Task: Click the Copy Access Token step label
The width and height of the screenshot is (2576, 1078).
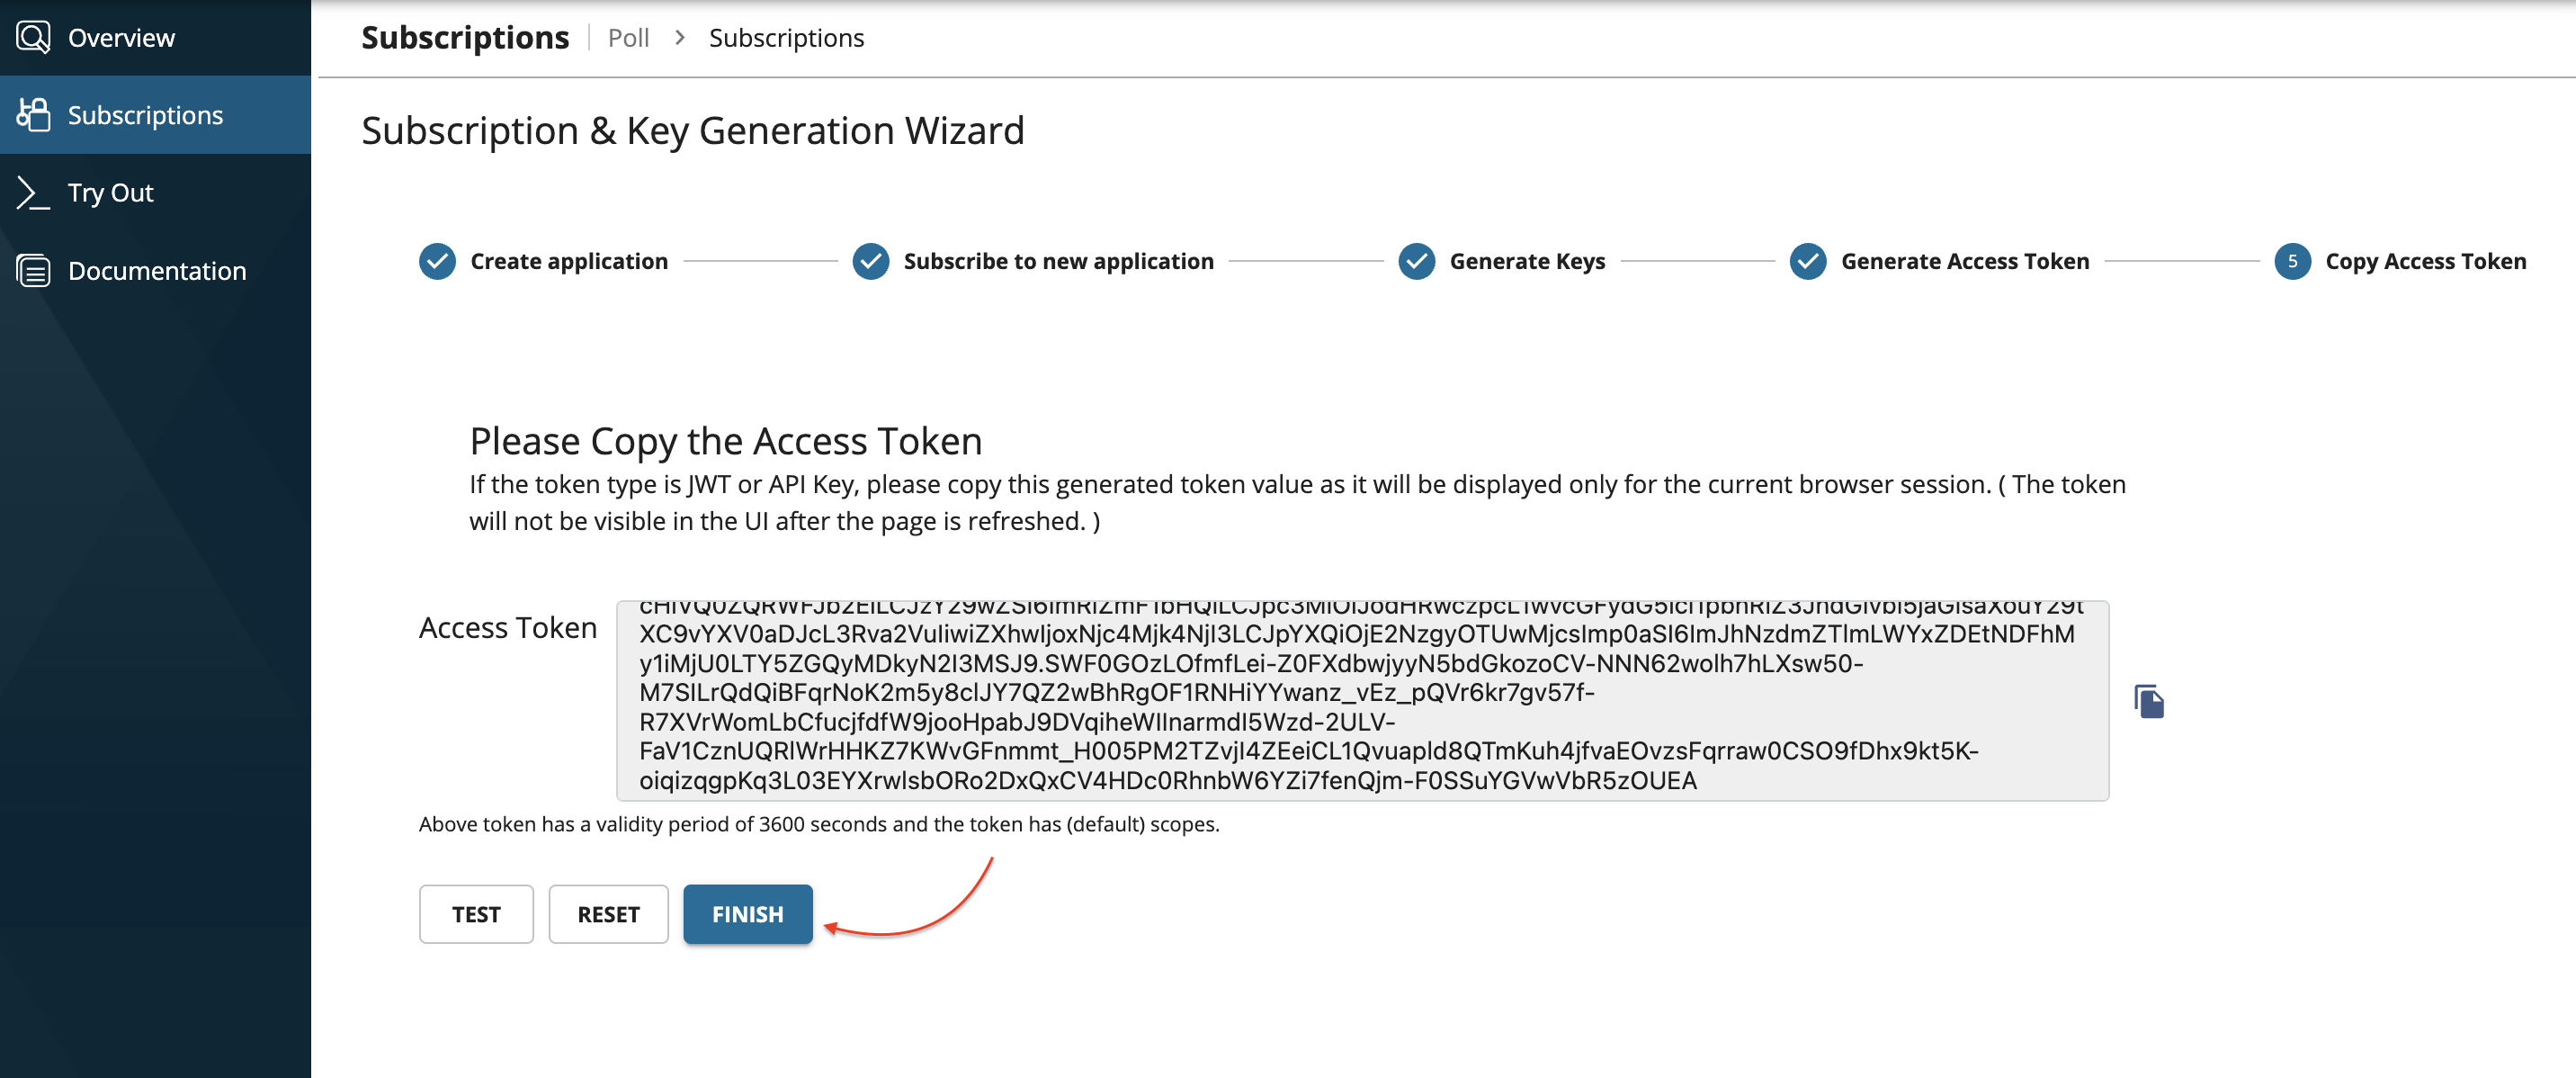Action: (2425, 261)
